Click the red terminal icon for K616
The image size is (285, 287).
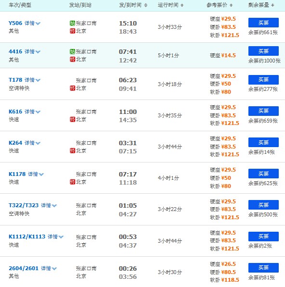click(72, 119)
